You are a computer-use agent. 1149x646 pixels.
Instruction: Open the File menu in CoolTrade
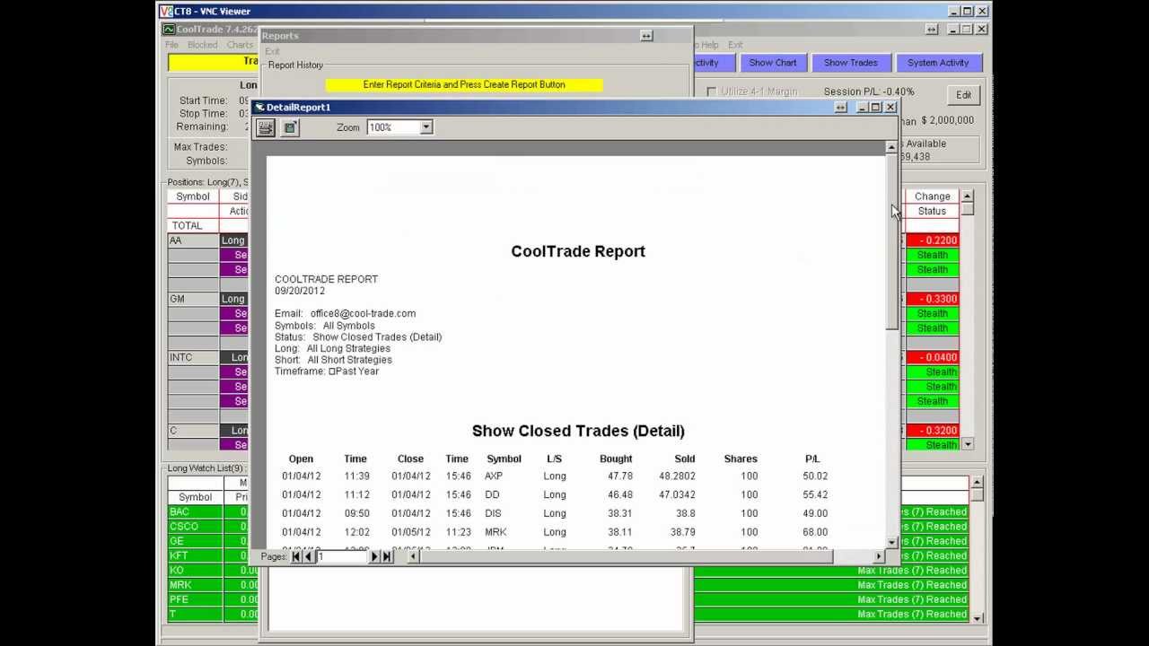pos(171,45)
